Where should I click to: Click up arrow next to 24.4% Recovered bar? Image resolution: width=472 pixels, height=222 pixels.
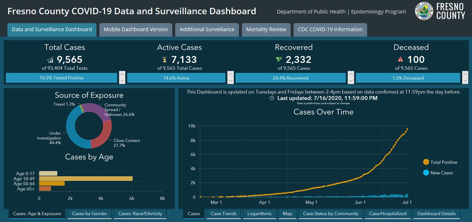coord(350,74)
